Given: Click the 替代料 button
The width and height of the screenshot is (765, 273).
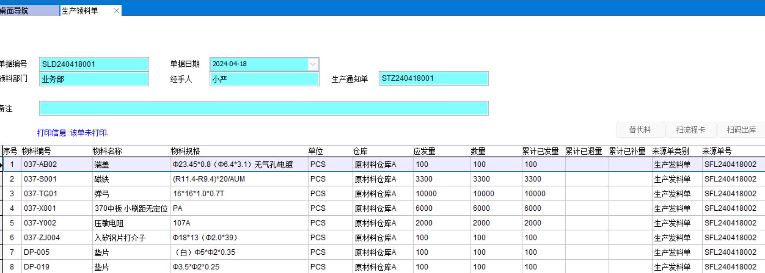Looking at the screenshot, I should 640,130.
